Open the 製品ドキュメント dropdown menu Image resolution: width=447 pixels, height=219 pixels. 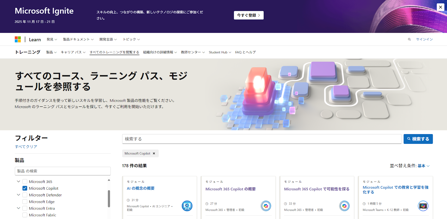coord(78,39)
